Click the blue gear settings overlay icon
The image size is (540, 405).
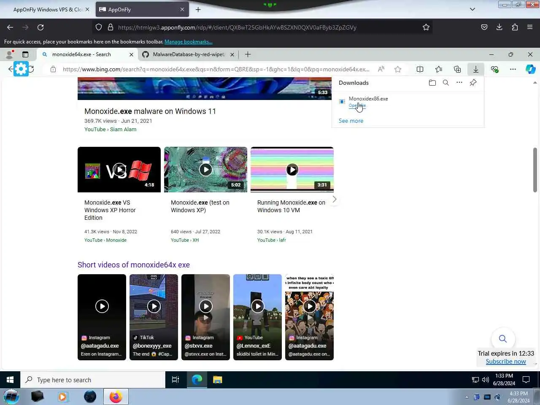21,68
